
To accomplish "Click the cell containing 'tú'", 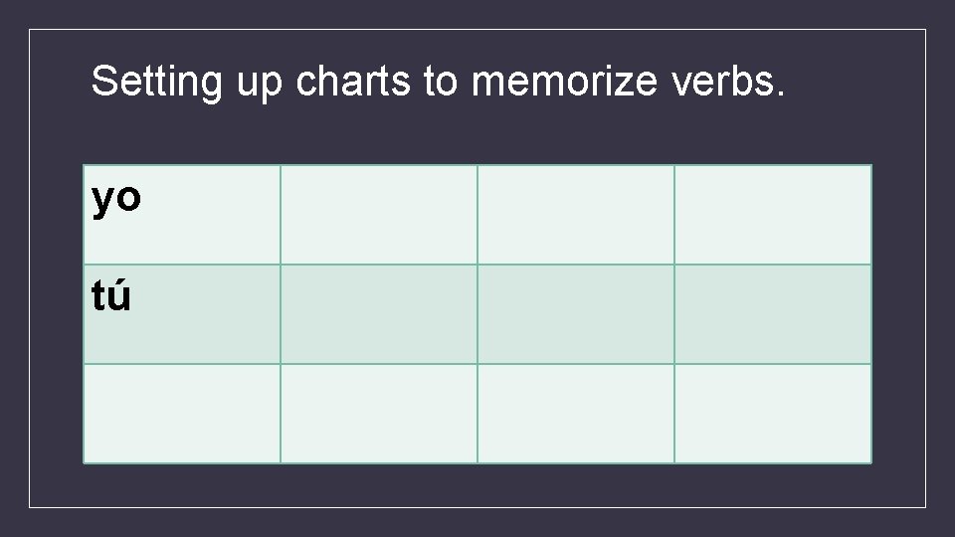I will point(181,314).
